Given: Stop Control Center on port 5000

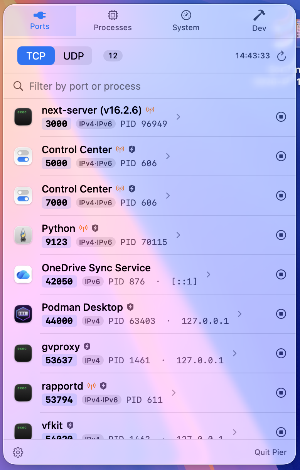Looking at the screenshot, I should (x=281, y=156).
